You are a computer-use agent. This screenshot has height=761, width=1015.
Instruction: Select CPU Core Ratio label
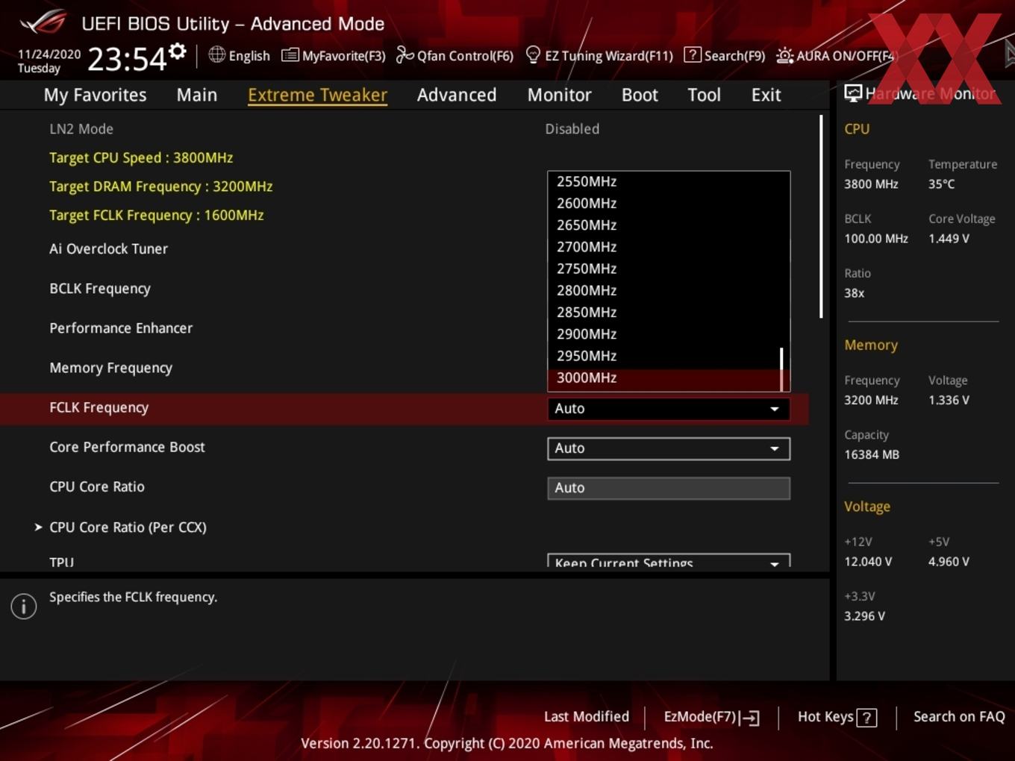click(97, 486)
